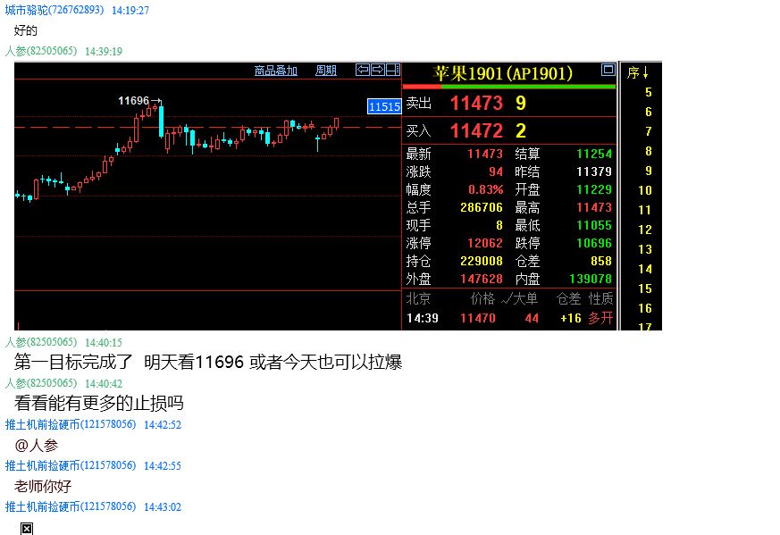The image size is (780, 535).
Task: Sort by the 序 column arrow
Action: tap(645, 72)
